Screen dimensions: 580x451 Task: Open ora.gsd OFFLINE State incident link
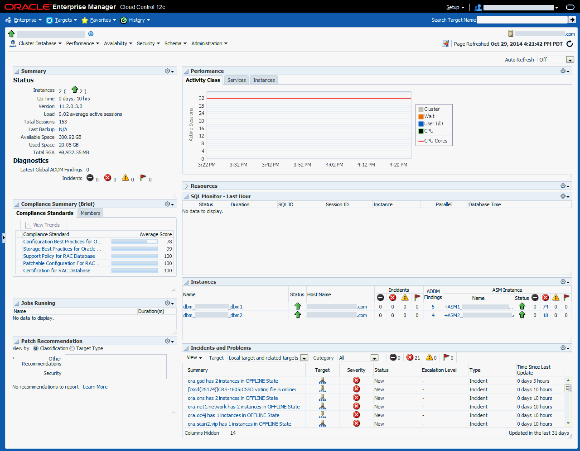pyautogui.click(x=233, y=381)
